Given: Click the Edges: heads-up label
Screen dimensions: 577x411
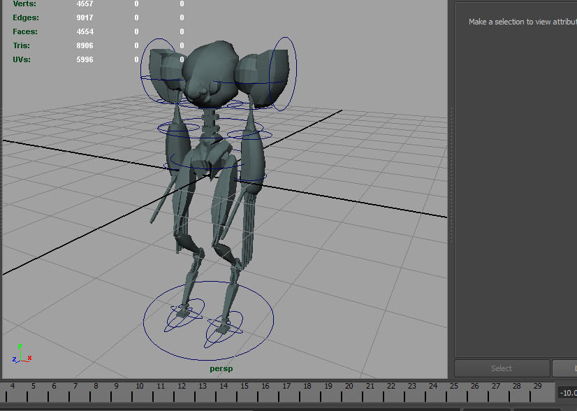Looking at the screenshot, I should 26,17.
